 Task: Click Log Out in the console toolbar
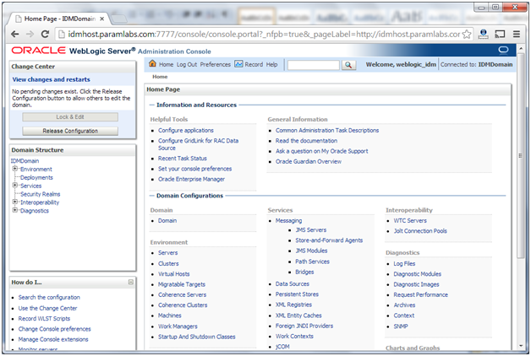coord(187,64)
